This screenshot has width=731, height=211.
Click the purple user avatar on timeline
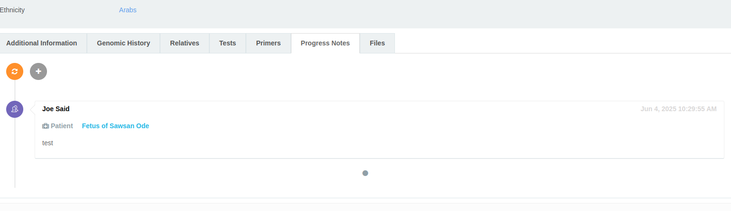(15, 109)
